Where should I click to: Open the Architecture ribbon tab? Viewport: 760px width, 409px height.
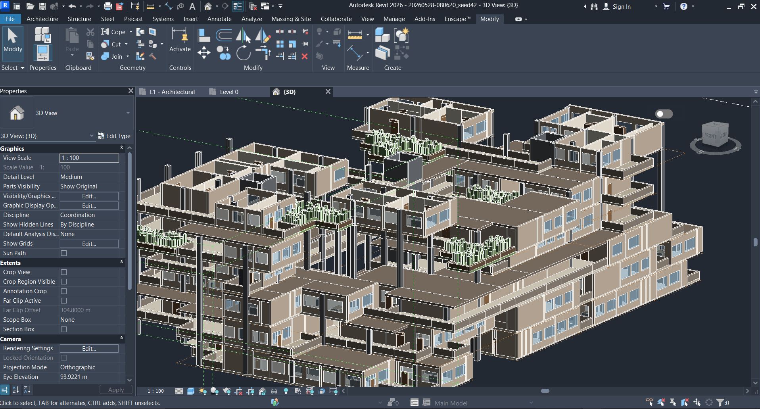[42, 19]
